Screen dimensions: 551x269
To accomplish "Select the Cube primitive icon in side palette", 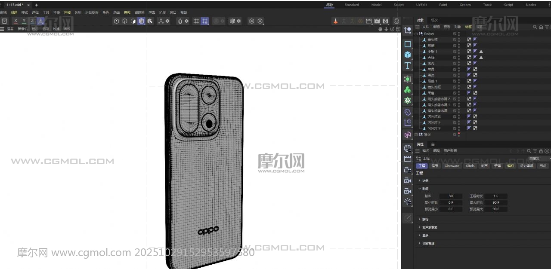I will pos(408,55).
